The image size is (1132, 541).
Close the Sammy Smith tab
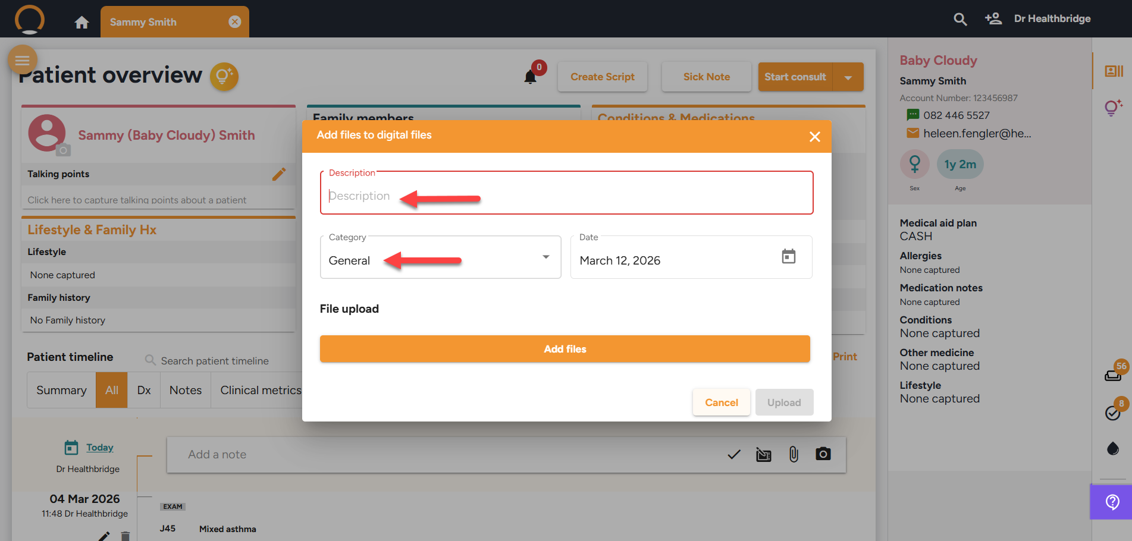235,22
